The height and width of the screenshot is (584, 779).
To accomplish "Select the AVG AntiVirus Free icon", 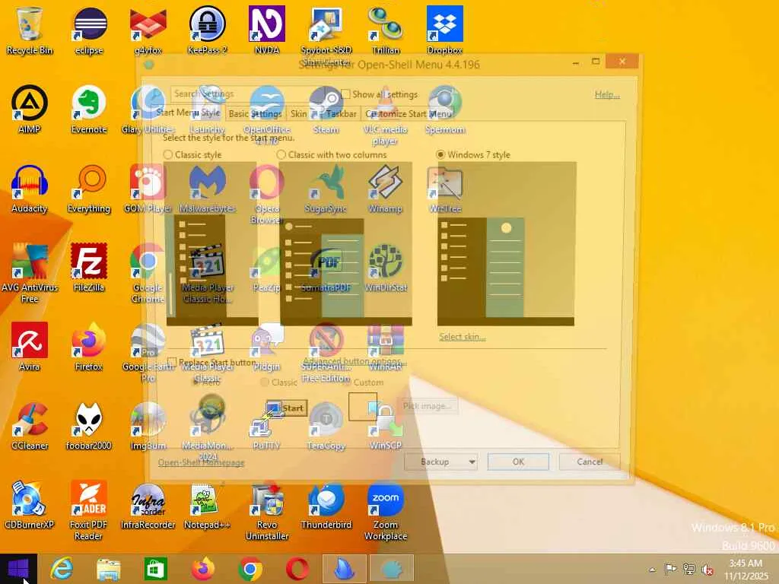I will coord(30,273).
